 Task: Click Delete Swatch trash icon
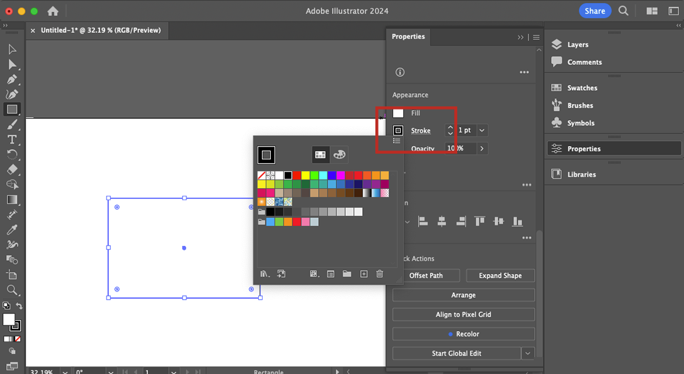380,274
